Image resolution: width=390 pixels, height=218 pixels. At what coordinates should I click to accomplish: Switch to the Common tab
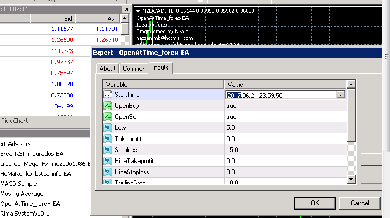point(134,69)
